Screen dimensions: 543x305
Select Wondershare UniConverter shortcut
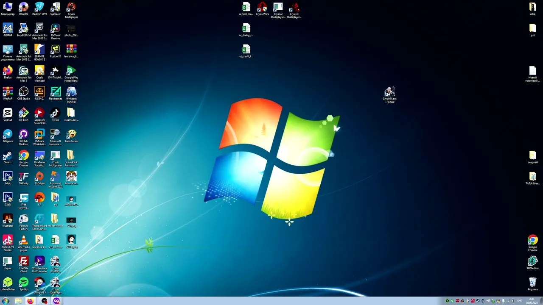click(x=39, y=264)
